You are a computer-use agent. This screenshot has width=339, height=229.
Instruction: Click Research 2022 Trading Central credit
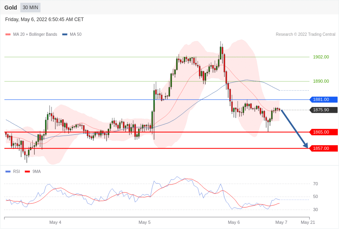pyautogui.click(x=305, y=34)
